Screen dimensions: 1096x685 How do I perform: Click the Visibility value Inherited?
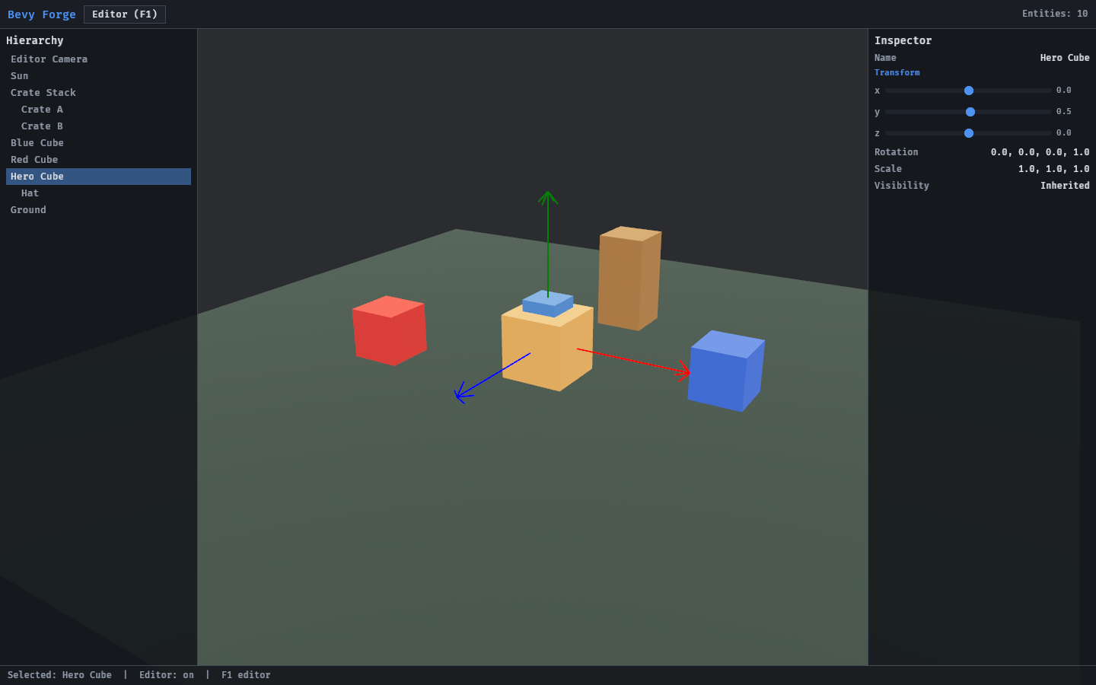[1065, 186]
